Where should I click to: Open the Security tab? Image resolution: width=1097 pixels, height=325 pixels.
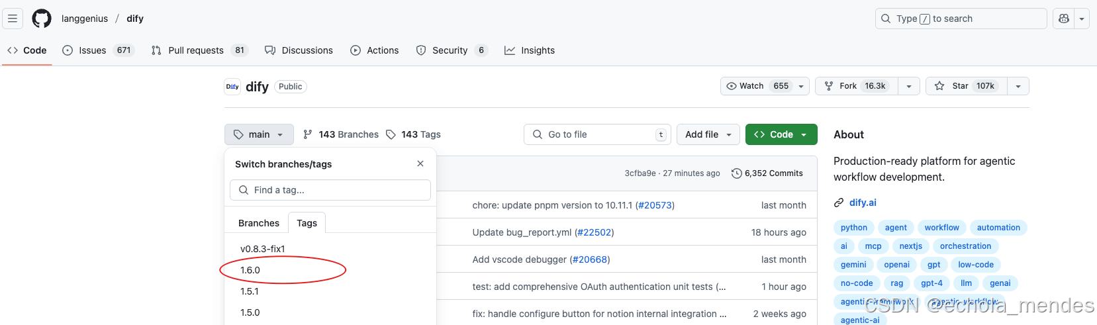(452, 50)
